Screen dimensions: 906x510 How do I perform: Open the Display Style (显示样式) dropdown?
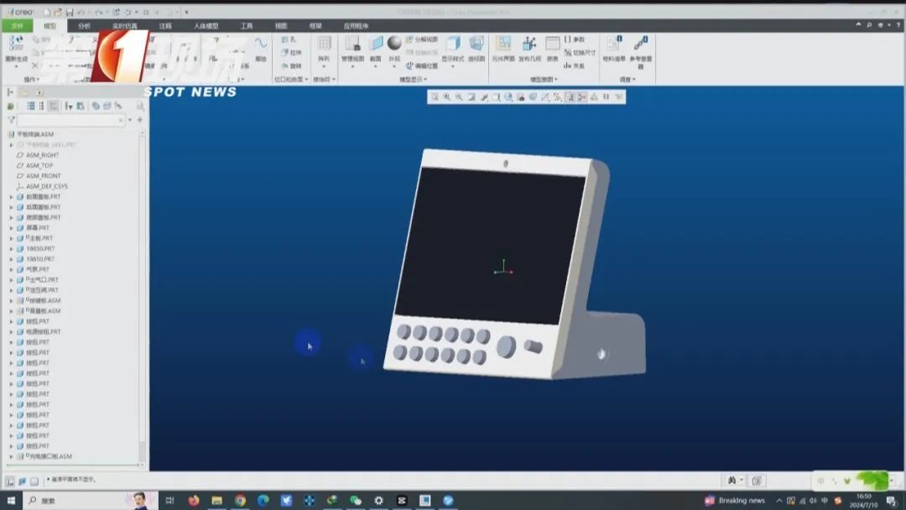click(453, 47)
